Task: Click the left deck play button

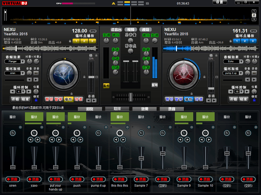Action: point(68,99)
